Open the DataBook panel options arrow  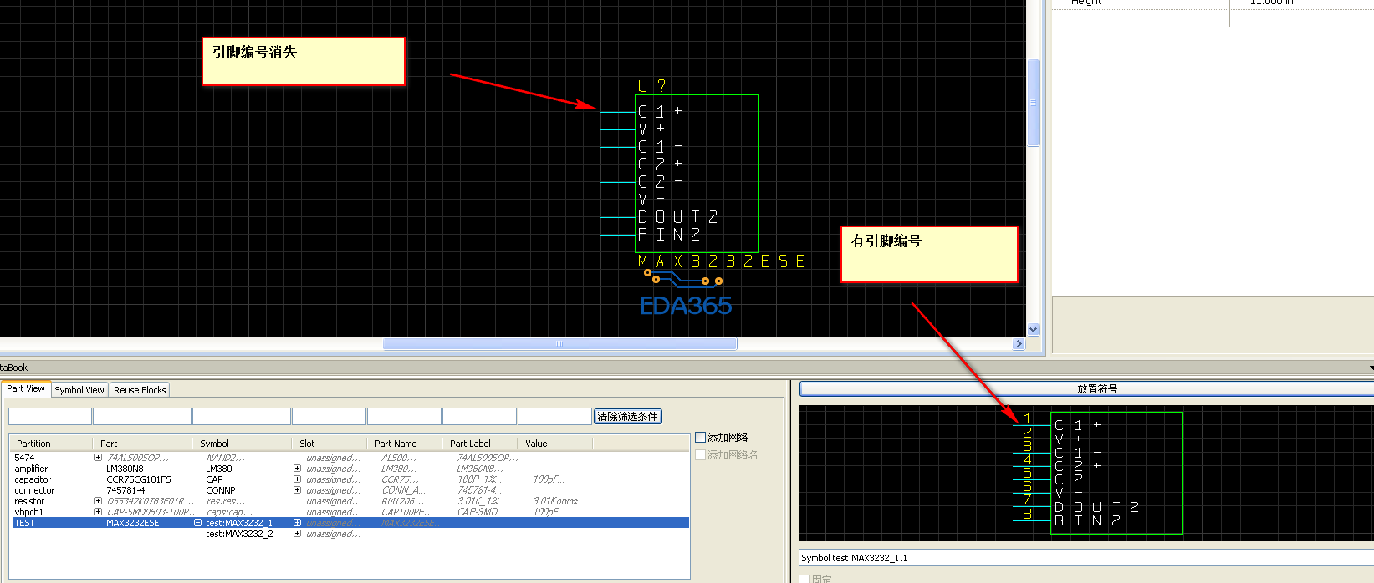pos(1371,368)
